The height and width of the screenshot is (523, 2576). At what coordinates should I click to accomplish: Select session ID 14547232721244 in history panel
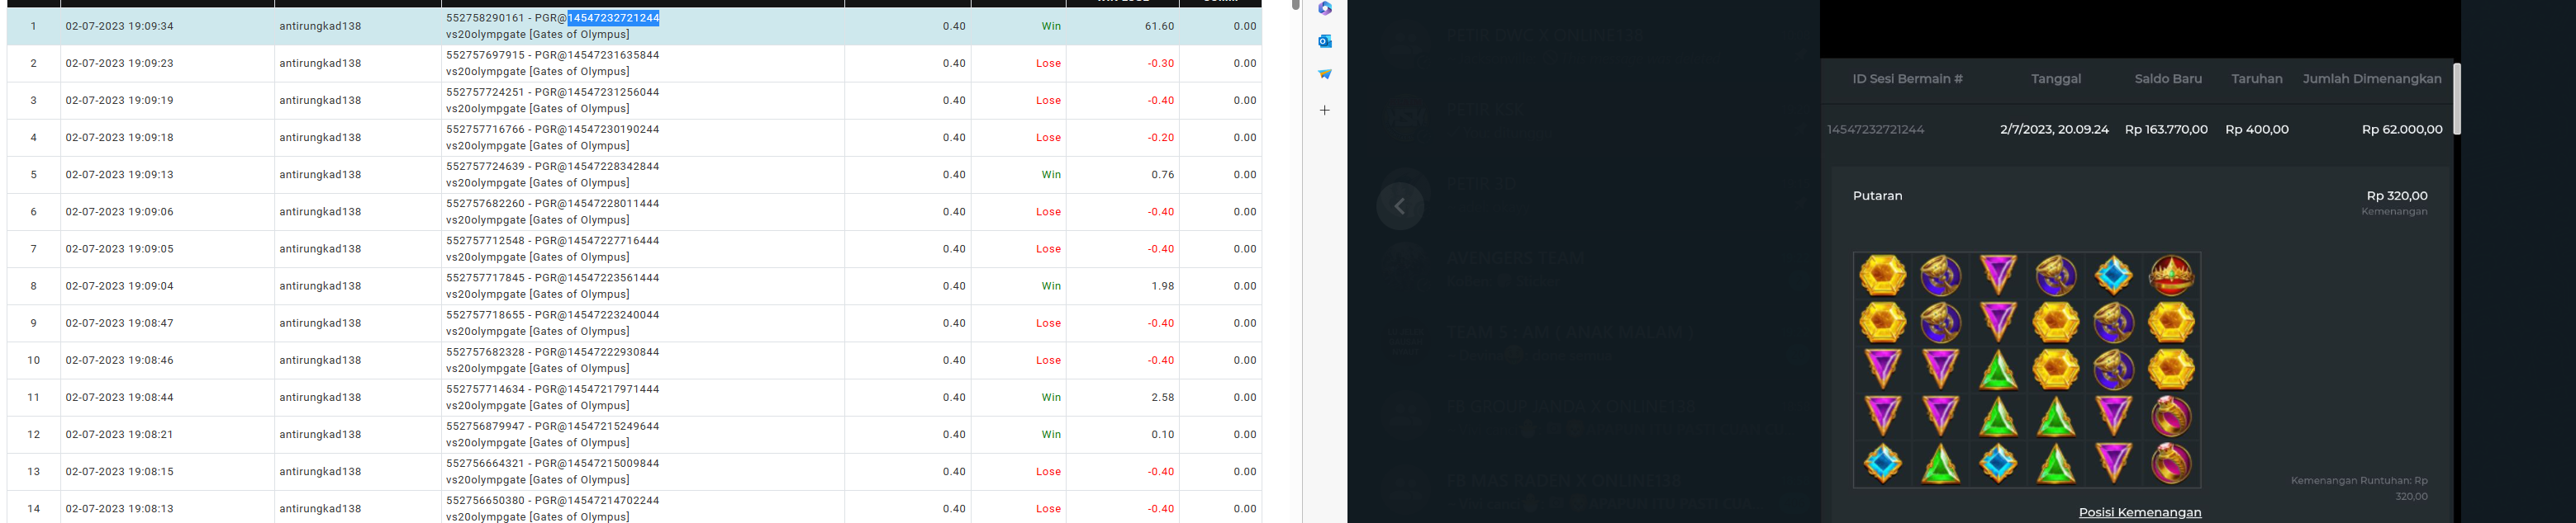point(1875,130)
